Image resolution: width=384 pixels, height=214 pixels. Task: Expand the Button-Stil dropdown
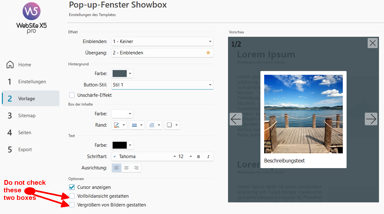pos(162,85)
